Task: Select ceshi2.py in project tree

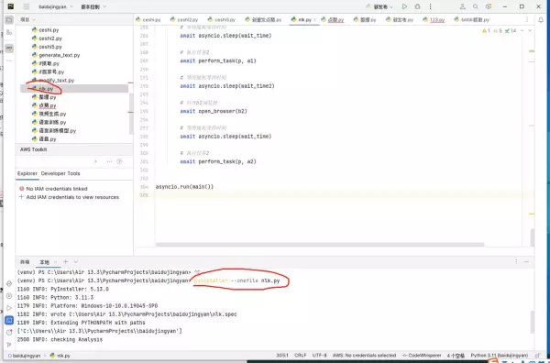Action: pyautogui.click(x=50, y=38)
